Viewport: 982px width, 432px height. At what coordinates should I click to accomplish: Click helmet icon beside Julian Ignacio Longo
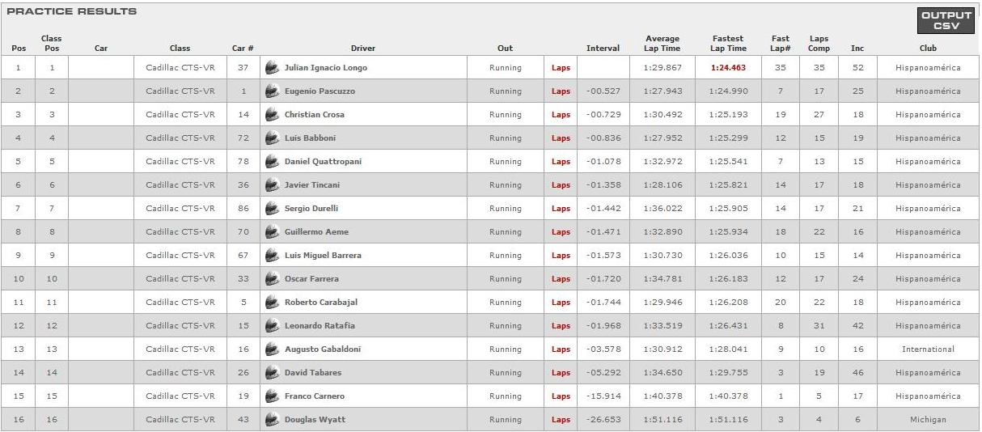coord(272,68)
